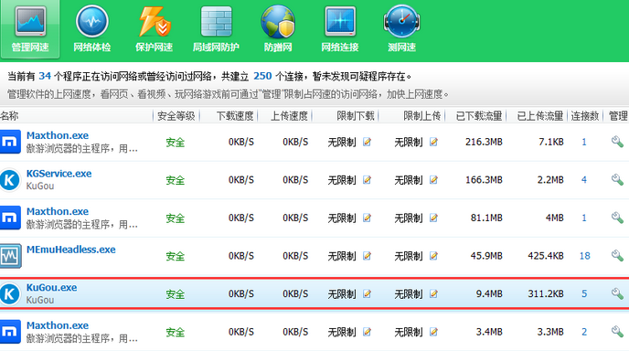
Task: Click the 250 connections count link
Action: (262, 76)
